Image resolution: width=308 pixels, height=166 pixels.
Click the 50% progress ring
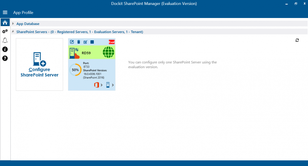(x=75, y=70)
